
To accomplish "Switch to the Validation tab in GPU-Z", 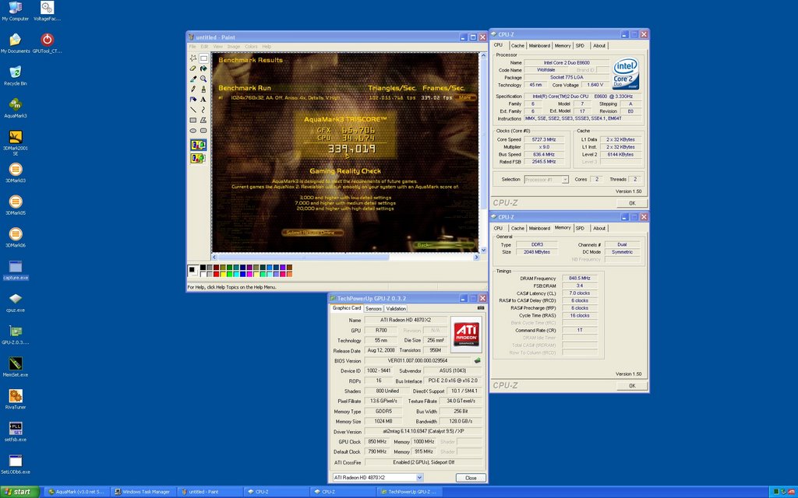I will tap(396, 308).
